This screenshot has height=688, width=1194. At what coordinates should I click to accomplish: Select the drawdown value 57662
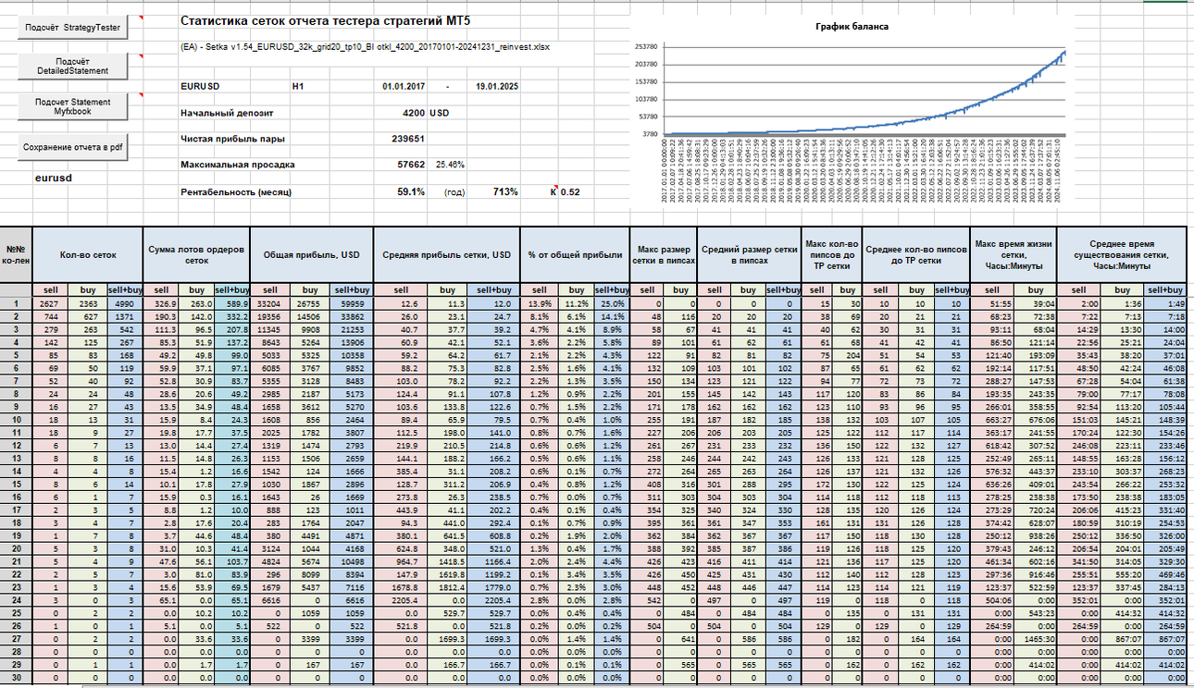point(412,165)
